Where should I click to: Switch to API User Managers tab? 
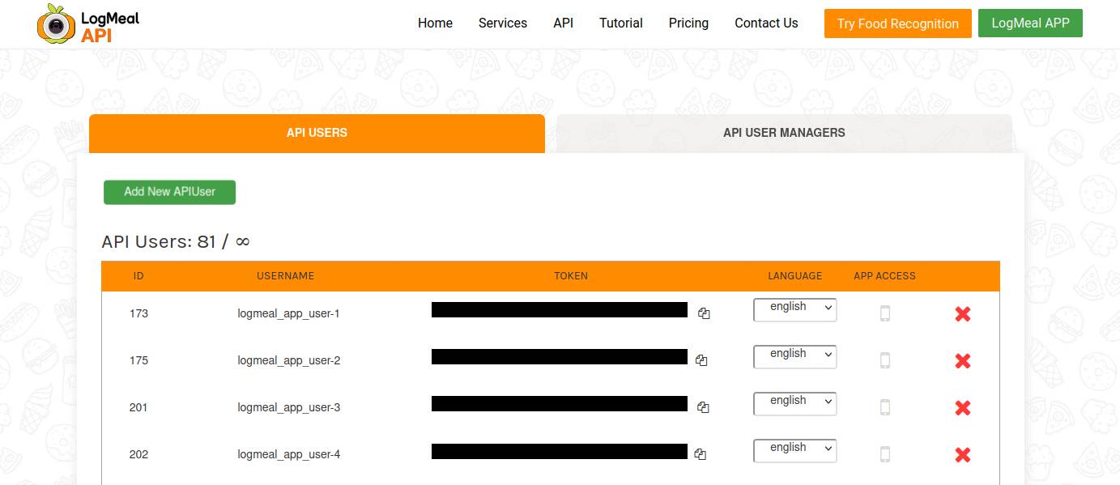click(x=783, y=133)
